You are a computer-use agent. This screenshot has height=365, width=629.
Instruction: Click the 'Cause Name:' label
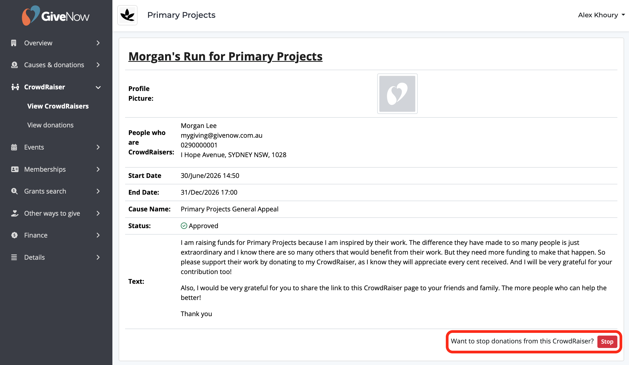[149, 209]
